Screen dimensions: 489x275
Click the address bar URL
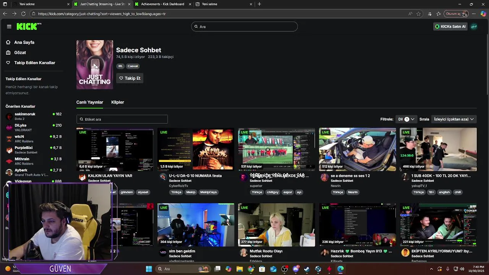point(102,14)
